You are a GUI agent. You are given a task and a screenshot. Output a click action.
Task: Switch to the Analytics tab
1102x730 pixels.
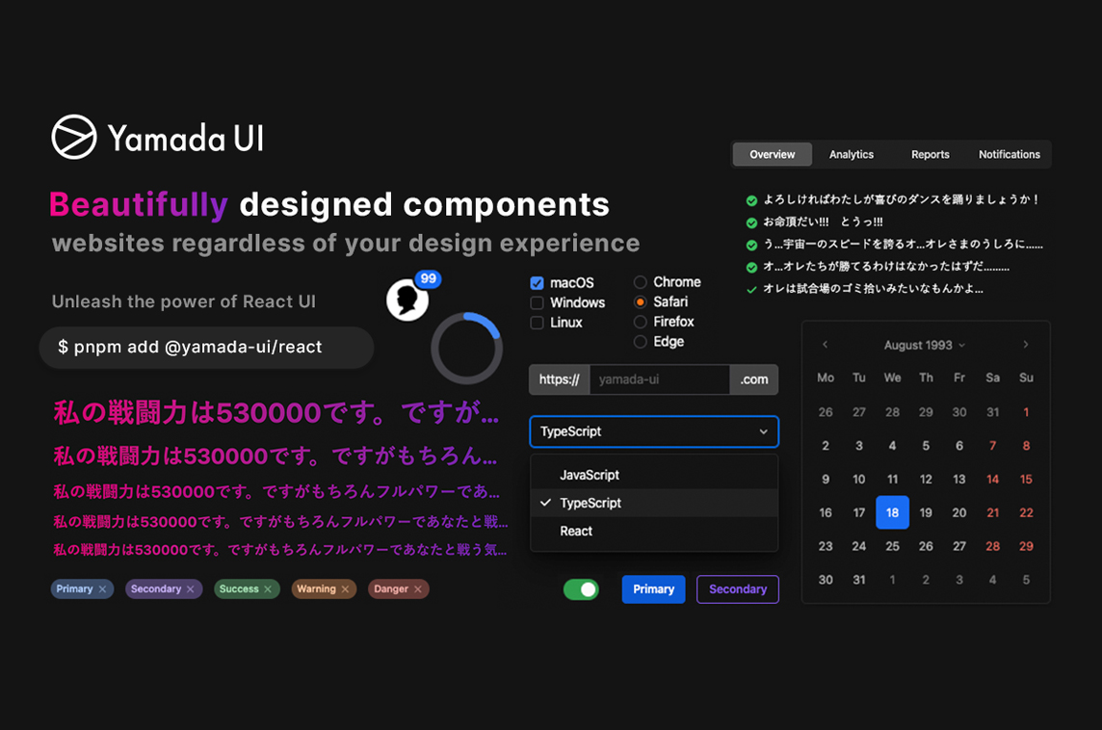tap(852, 155)
